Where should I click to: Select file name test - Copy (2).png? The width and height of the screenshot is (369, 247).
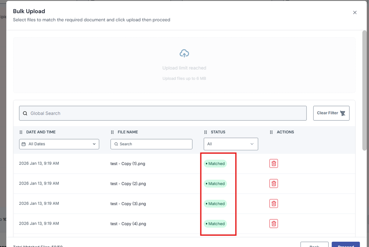pyautogui.click(x=128, y=184)
